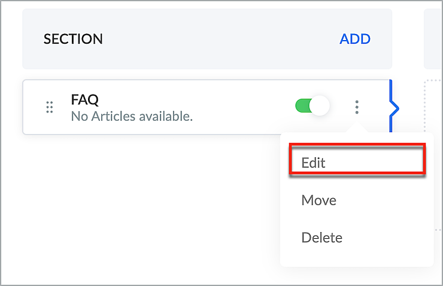The width and height of the screenshot is (443, 286).
Task: Click the empty space inside FAQ card
Action: coord(239,107)
